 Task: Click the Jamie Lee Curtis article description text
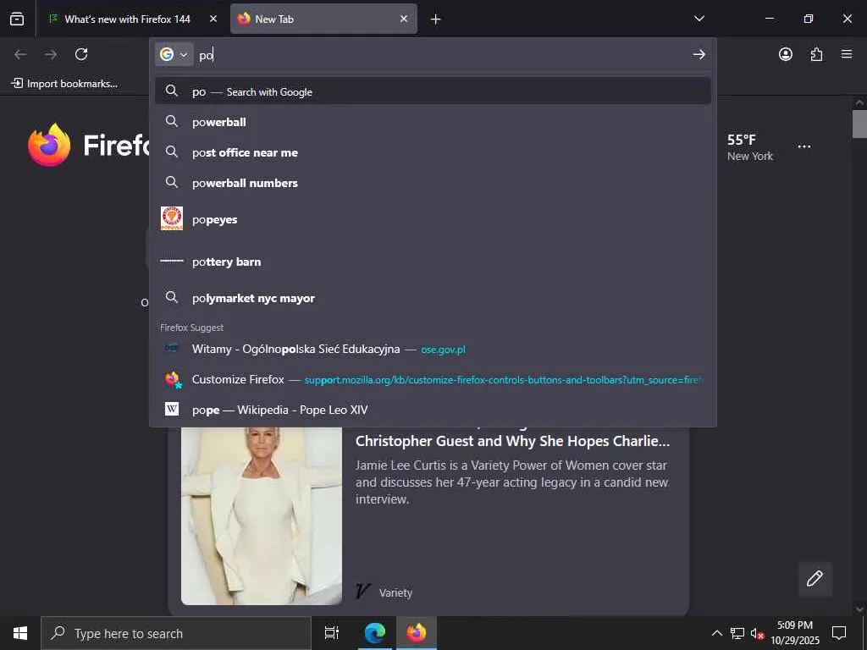pos(511,482)
